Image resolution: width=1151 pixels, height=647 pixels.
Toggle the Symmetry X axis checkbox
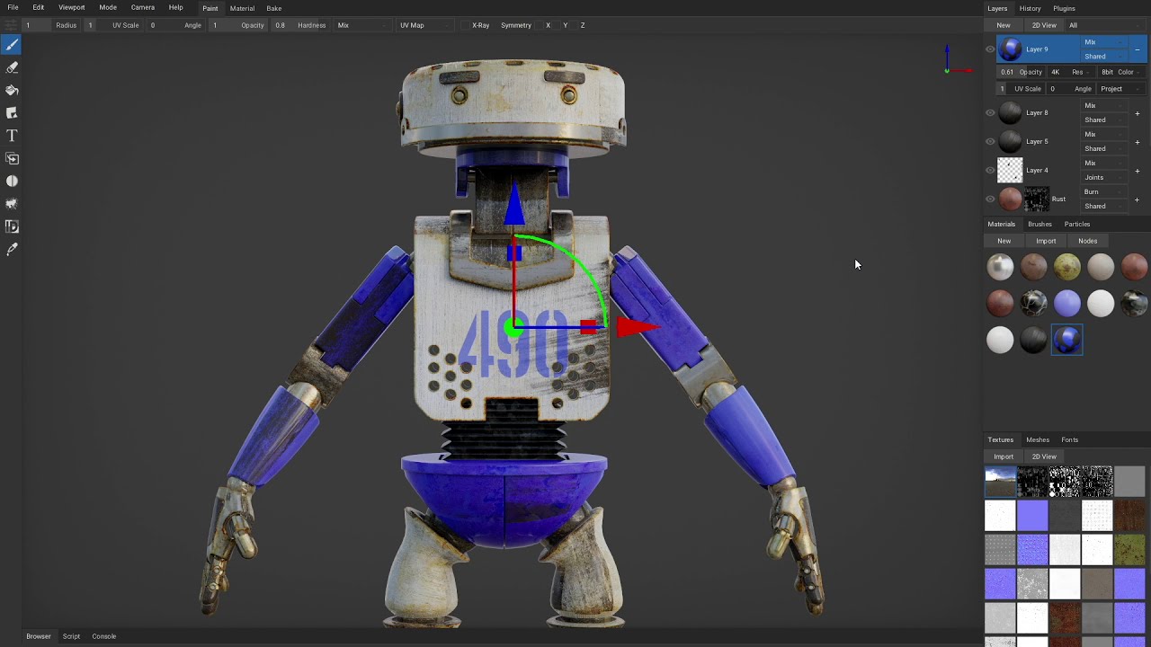tap(540, 25)
